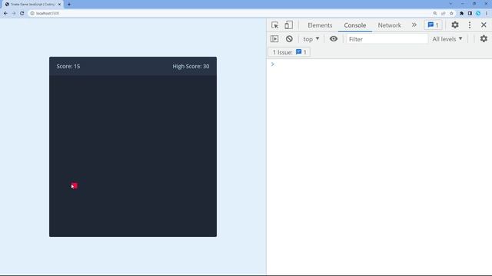Click the High Score: 30 label

click(191, 67)
